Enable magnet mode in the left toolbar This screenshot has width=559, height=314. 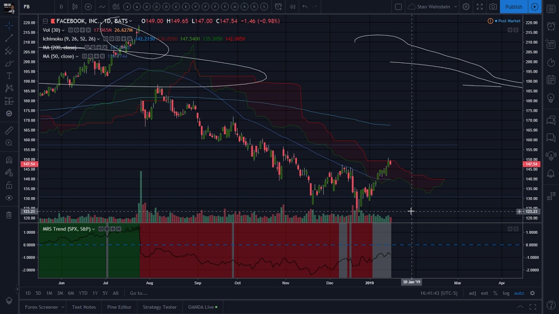[9, 160]
